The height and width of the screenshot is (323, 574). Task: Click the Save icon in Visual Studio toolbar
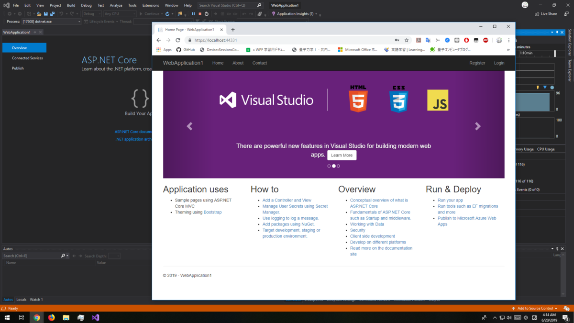click(45, 14)
